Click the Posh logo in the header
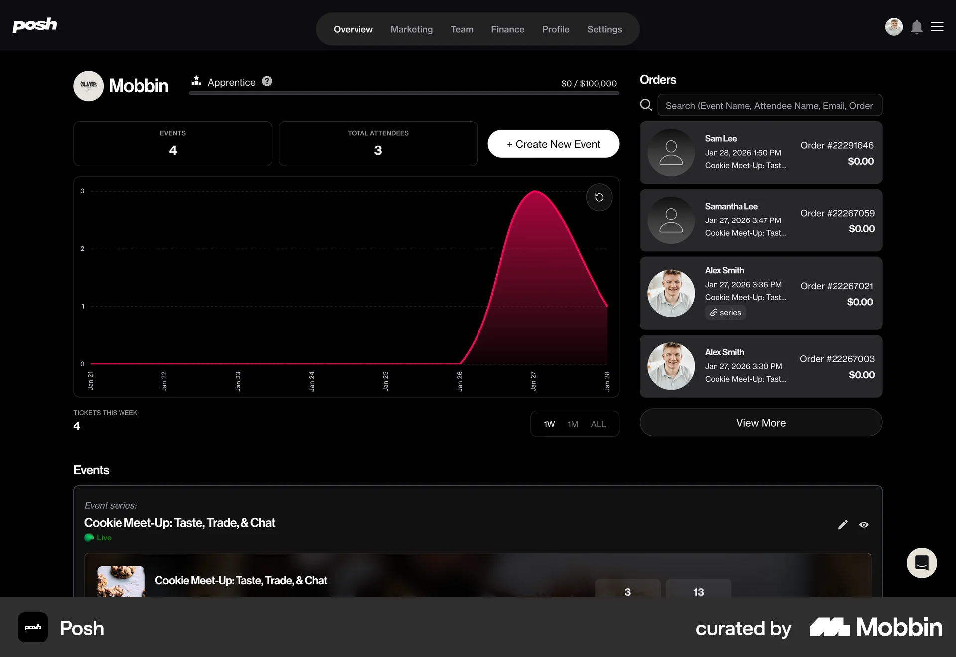This screenshot has width=956, height=657. pos(35,25)
